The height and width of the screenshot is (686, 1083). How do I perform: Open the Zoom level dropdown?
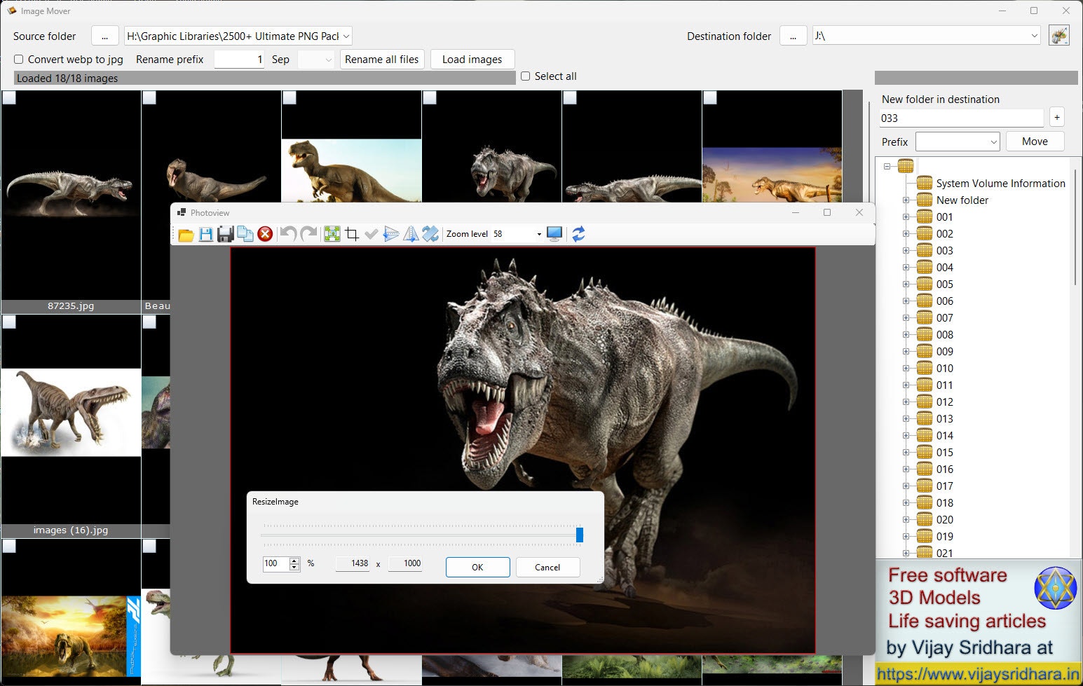[x=538, y=234]
